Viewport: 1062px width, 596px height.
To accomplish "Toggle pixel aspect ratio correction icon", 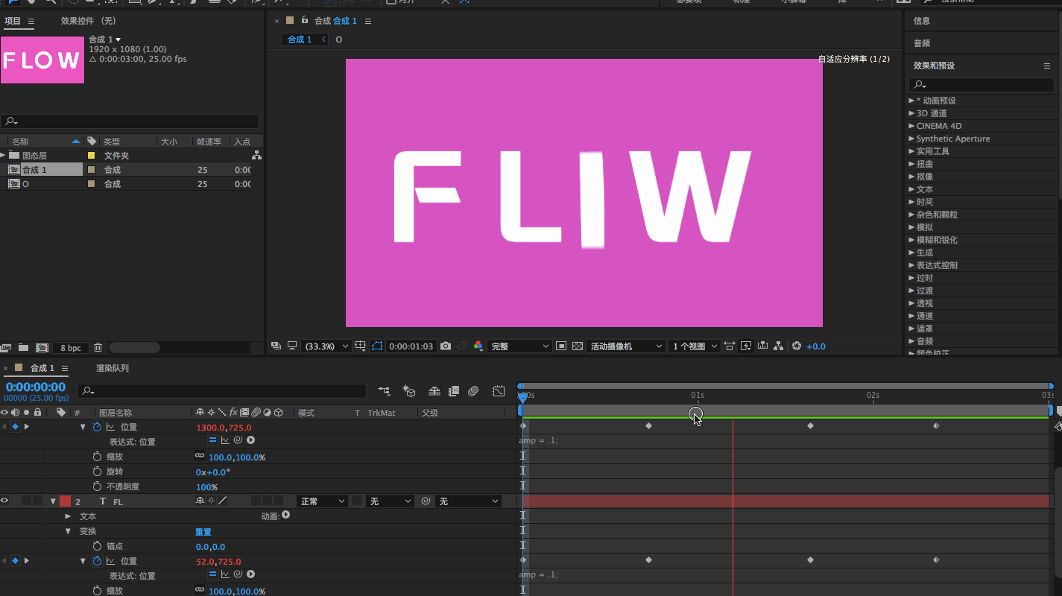I will [x=729, y=346].
